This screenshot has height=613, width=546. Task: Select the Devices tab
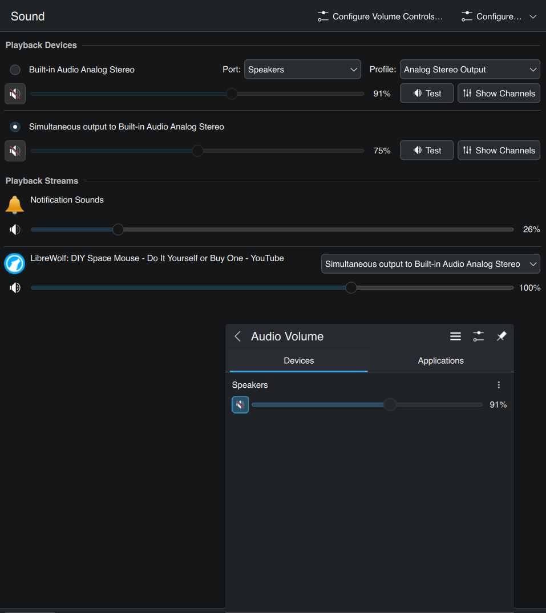click(x=299, y=360)
